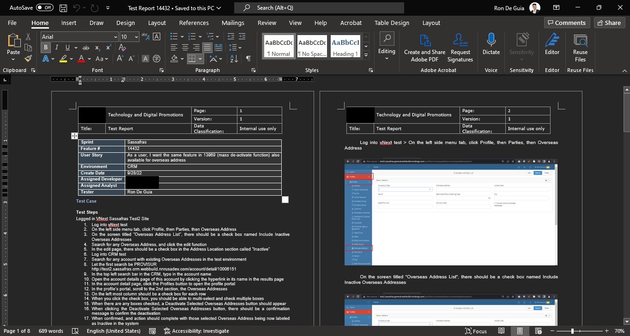Open the Arial font name dropdown
Image resolution: width=630 pixels, height=336 pixels.
pyautogui.click(x=115, y=37)
